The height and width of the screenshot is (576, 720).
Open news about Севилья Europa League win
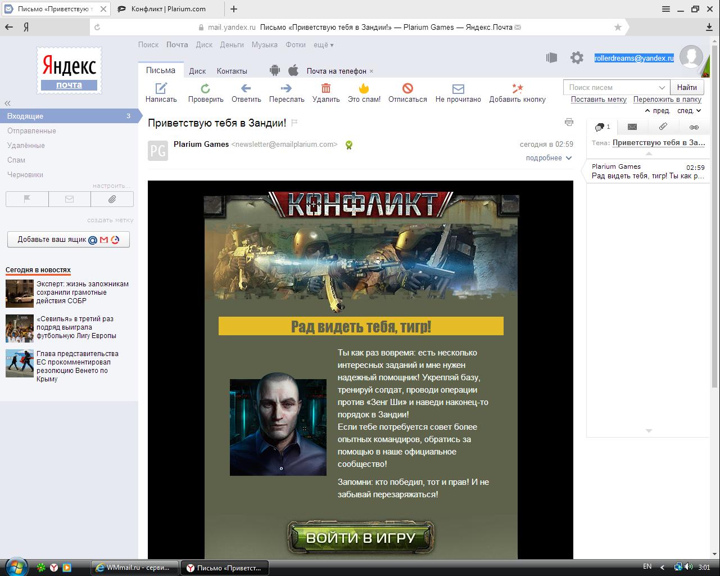[76, 327]
